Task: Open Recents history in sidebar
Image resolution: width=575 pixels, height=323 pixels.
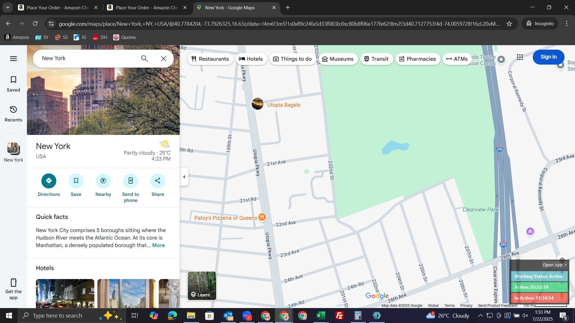Action: click(x=13, y=114)
